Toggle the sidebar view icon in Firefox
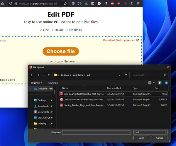The height and width of the screenshot is (146, 176). [93, 4]
